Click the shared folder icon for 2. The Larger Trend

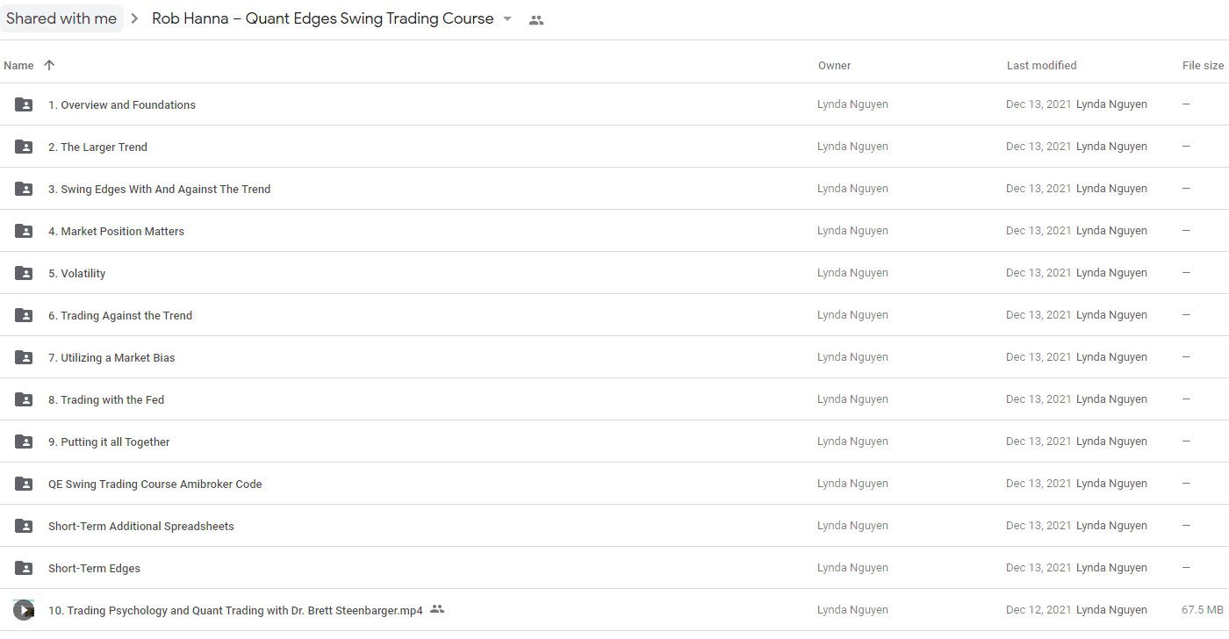(24, 147)
